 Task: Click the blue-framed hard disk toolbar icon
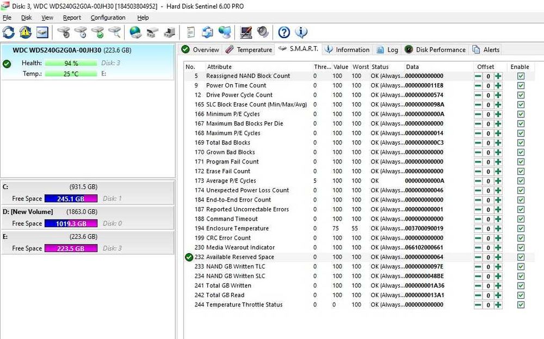tap(42, 32)
